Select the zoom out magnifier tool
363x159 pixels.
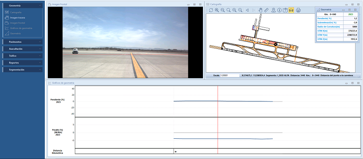(240, 10)
